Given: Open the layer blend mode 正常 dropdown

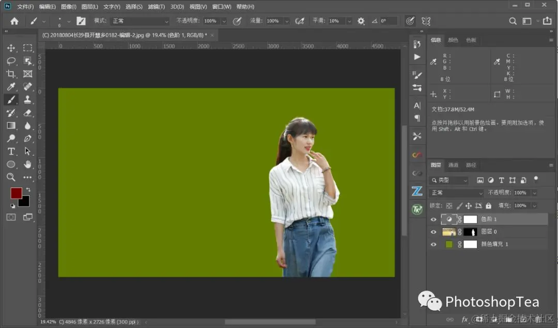Looking at the screenshot, I should [x=457, y=193].
